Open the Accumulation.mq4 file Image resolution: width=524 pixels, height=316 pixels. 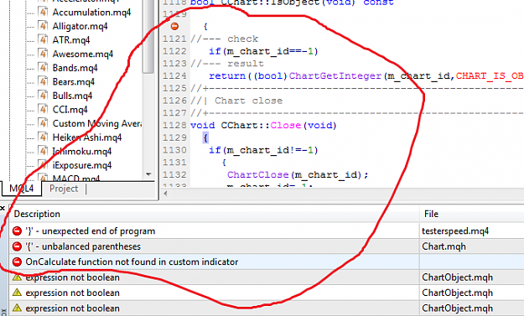tap(91, 13)
